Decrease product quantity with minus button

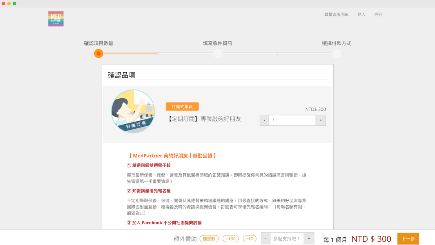click(x=264, y=120)
